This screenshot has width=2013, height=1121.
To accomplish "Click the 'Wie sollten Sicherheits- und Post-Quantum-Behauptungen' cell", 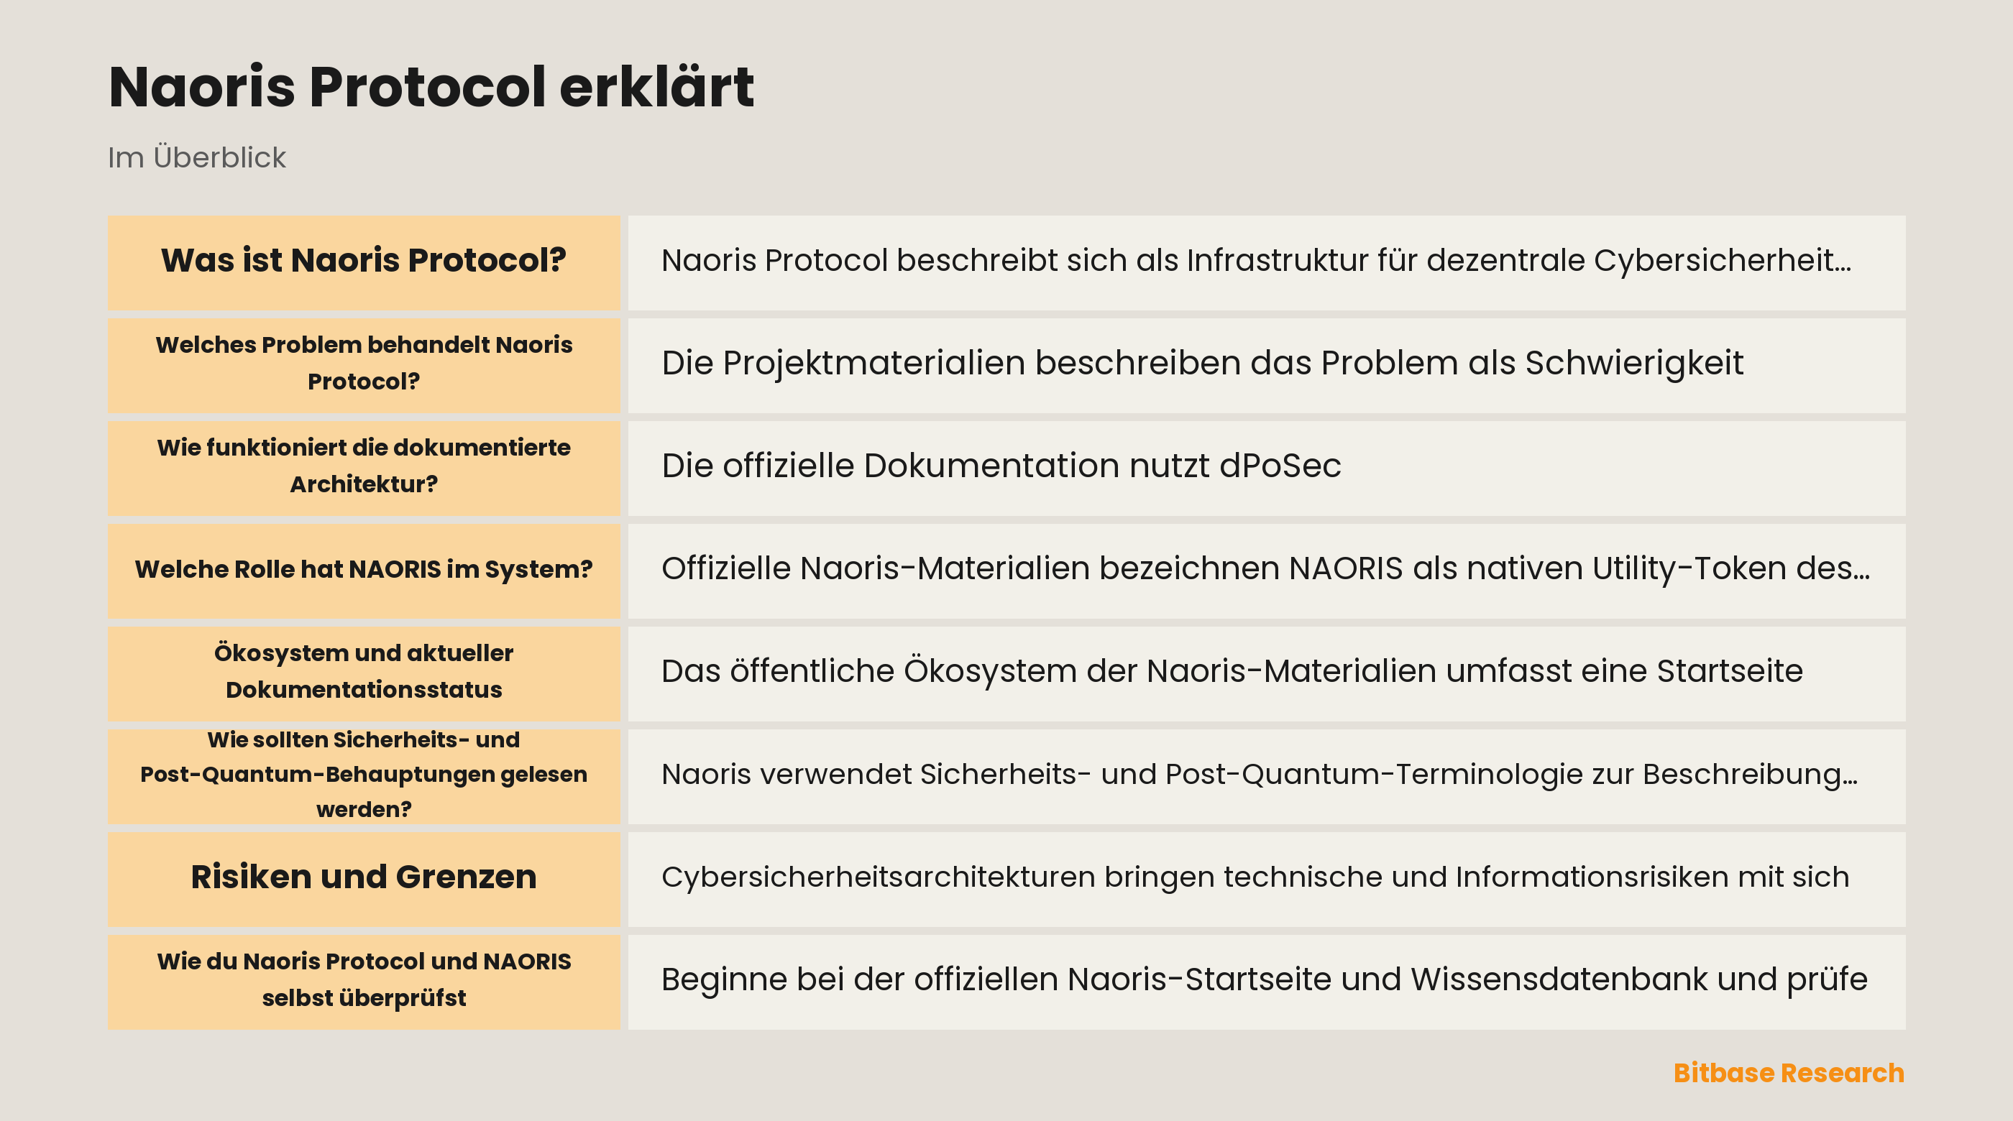I will tap(363, 775).
